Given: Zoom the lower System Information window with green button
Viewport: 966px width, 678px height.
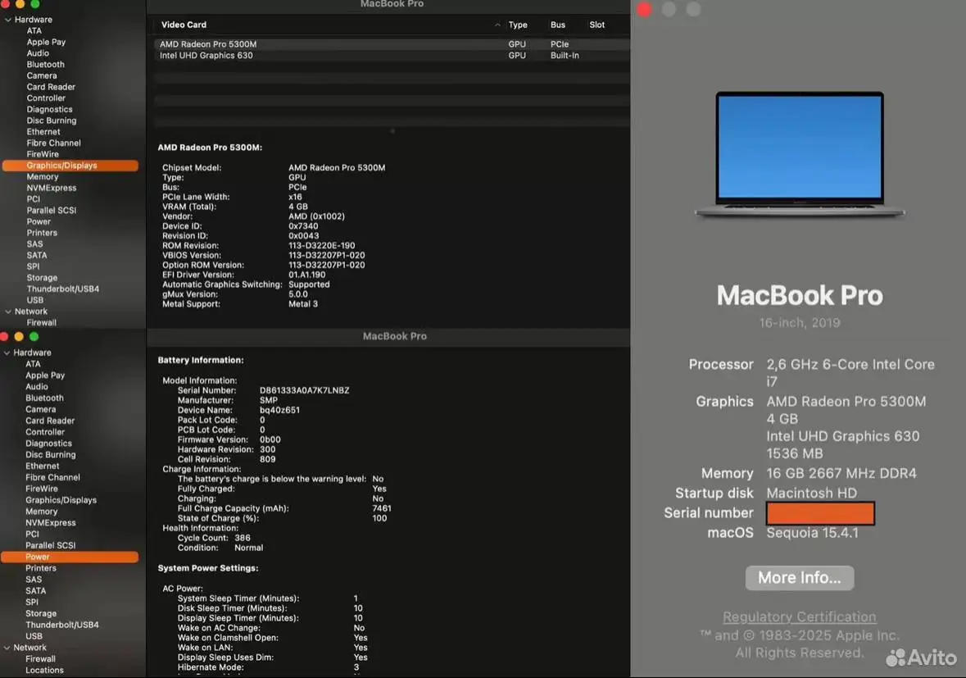Looking at the screenshot, I should tap(34, 336).
